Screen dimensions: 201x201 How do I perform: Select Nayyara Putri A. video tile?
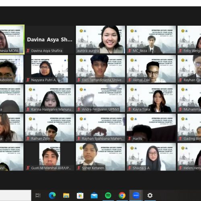[x=50, y=69]
